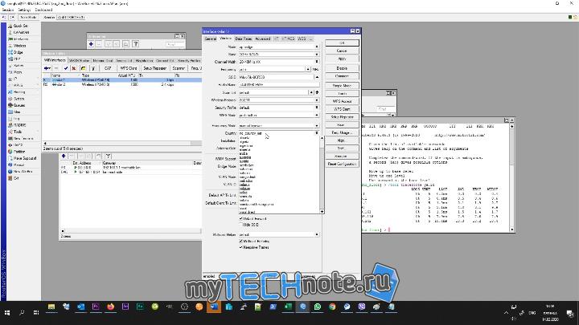The width and height of the screenshot is (579, 325).
Task: Toggle the Keepalive Frames checkbox
Action: tap(240, 247)
